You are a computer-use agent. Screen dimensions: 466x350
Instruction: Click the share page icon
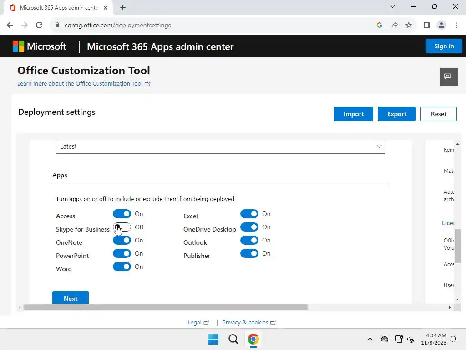coord(394,26)
